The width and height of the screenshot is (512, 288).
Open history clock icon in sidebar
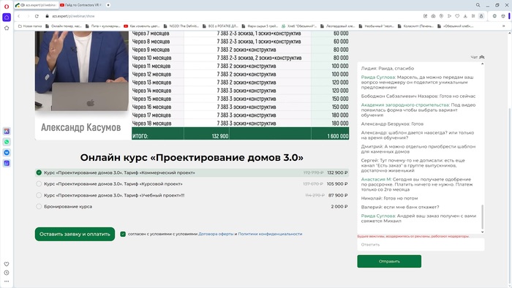point(7,273)
